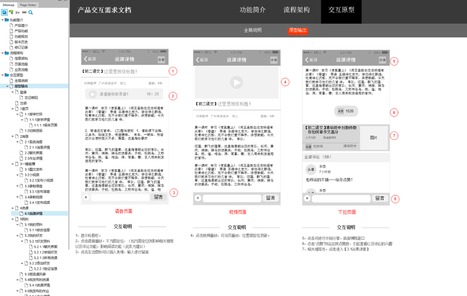467x296 pixels.
Task: Select the 4.1说课详情 page in sitemap
Action: click(34, 213)
